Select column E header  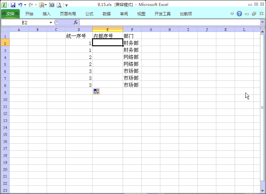pyautogui.click(x=108, y=30)
